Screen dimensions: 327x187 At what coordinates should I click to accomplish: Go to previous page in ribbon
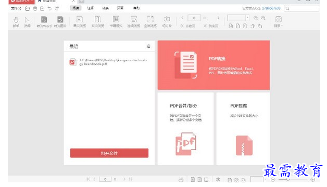click(182, 18)
